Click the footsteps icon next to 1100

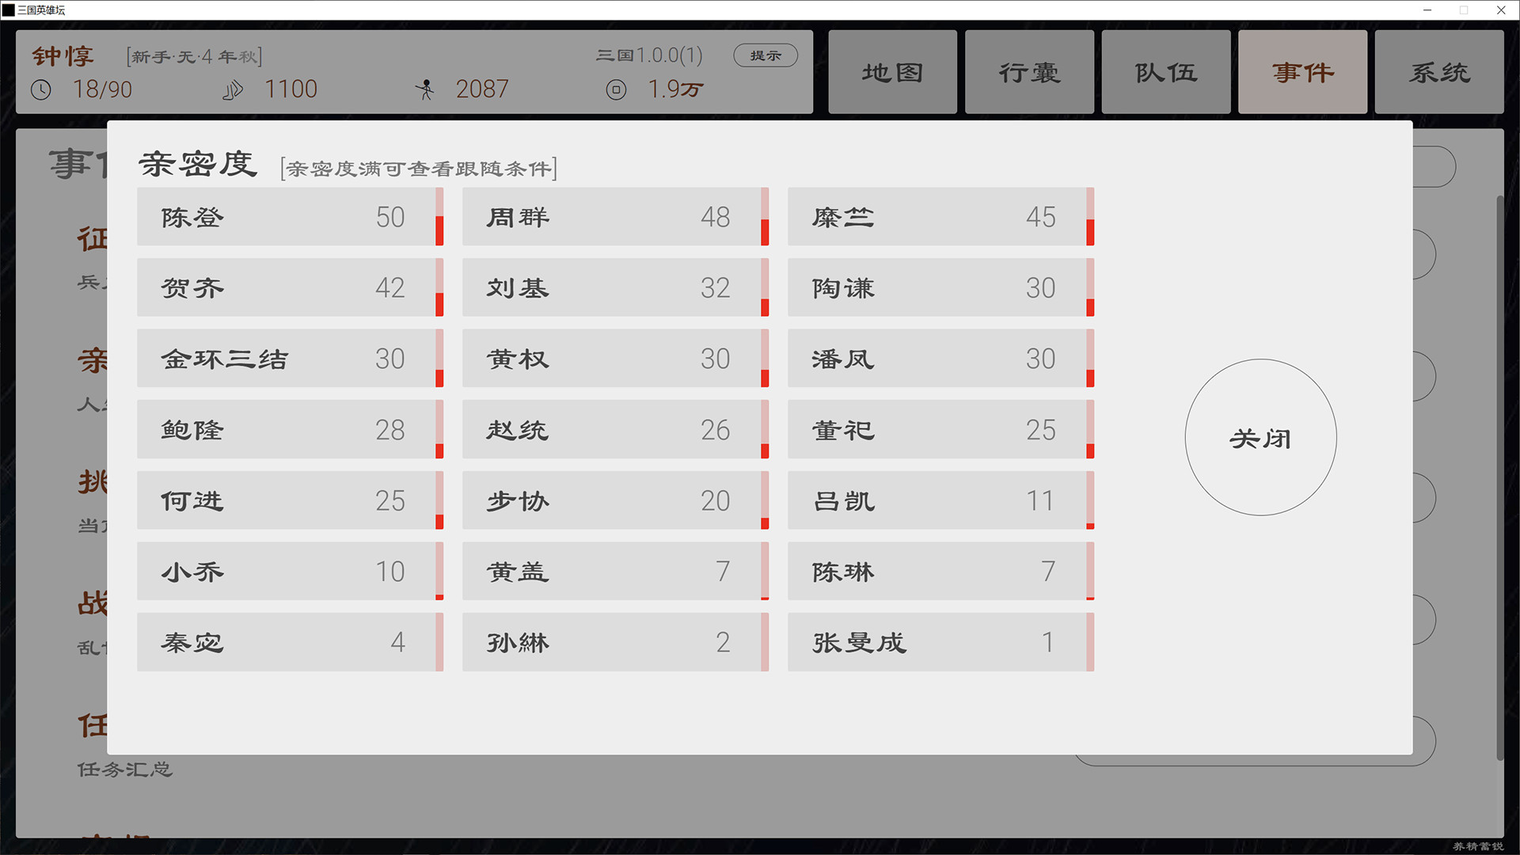pyautogui.click(x=234, y=89)
